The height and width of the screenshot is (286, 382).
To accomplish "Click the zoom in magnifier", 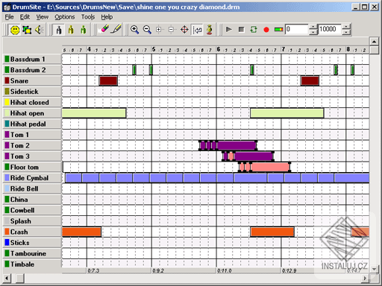I will pos(134,30).
